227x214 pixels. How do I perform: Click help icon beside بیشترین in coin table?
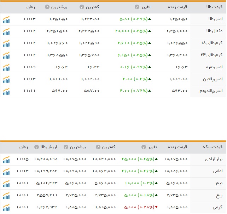point(66,147)
